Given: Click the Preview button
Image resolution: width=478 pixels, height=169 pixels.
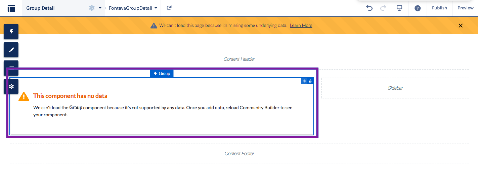Looking at the screenshot, I should [x=465, y=8].
